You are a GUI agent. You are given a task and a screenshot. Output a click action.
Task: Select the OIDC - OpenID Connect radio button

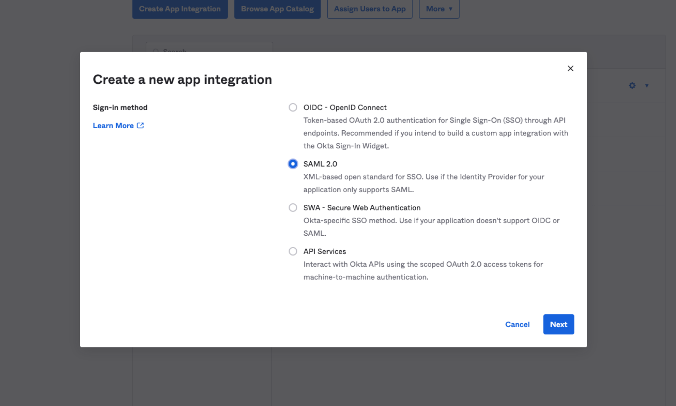pos(293,108)
